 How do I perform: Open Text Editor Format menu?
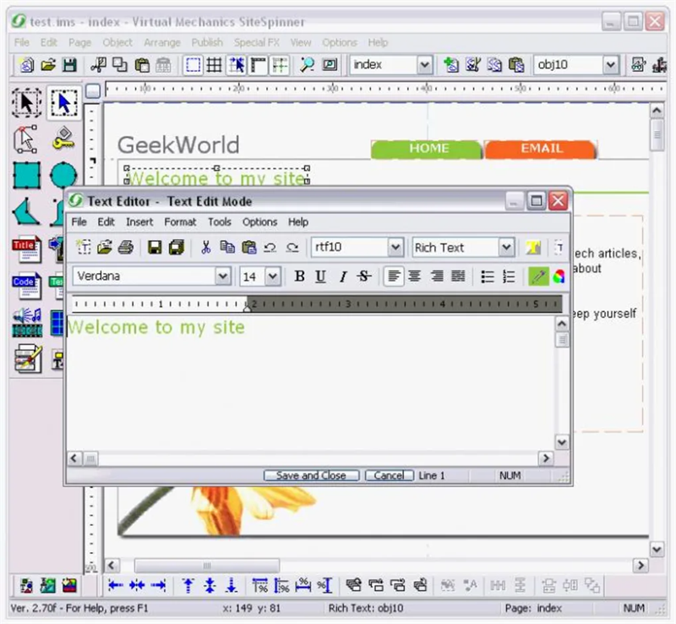[x=180, y=222]
